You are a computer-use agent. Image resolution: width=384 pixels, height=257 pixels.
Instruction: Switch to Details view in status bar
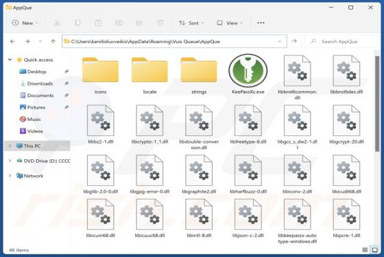coord(365,249)
